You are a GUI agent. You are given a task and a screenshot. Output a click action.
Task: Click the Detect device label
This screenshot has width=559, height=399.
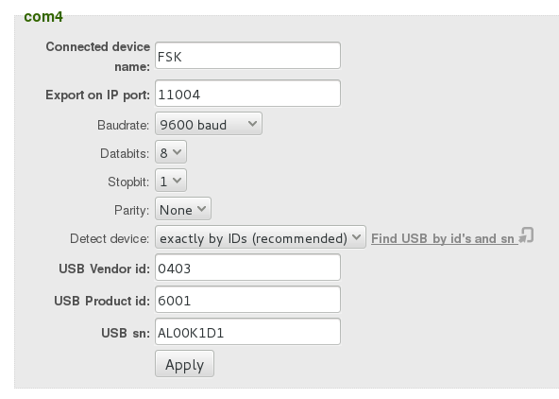click(110, 238)
